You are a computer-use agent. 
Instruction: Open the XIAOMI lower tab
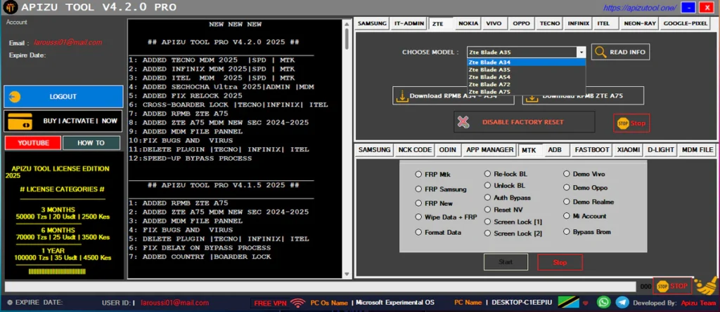(x=627, y=149)
